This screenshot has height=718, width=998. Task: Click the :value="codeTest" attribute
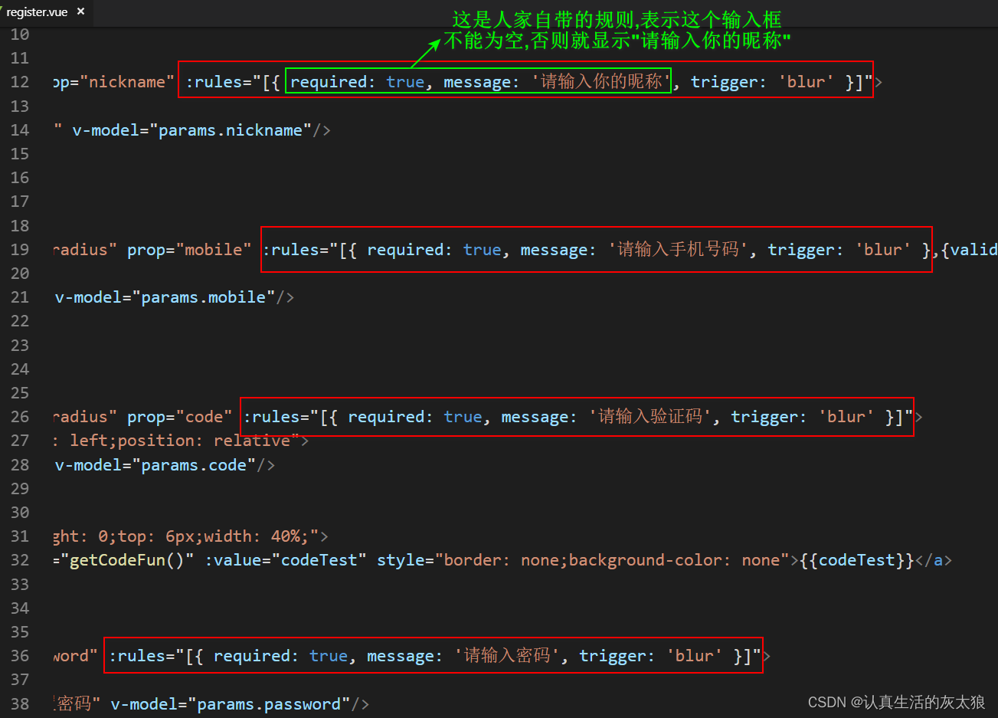pos(286,560)
